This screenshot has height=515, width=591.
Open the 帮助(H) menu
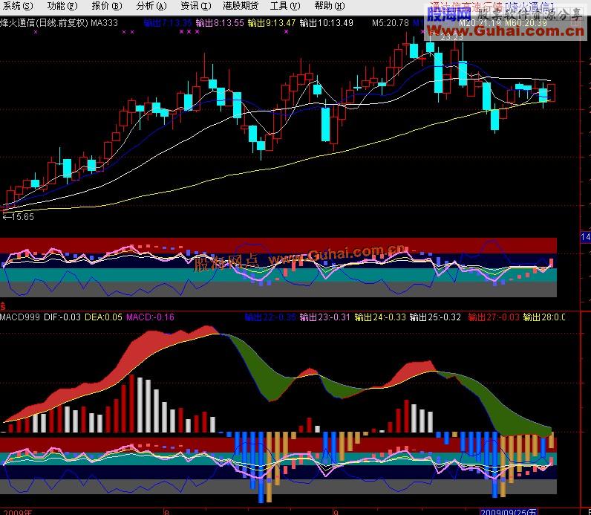tap(330, 6)
